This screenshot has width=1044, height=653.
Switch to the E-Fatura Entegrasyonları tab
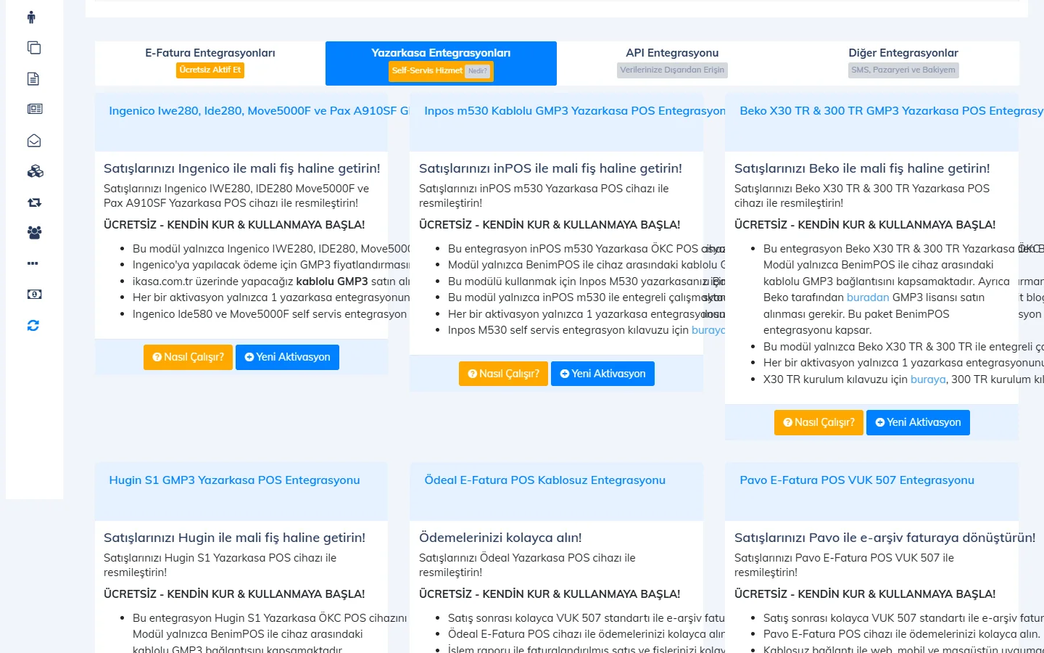210,63
